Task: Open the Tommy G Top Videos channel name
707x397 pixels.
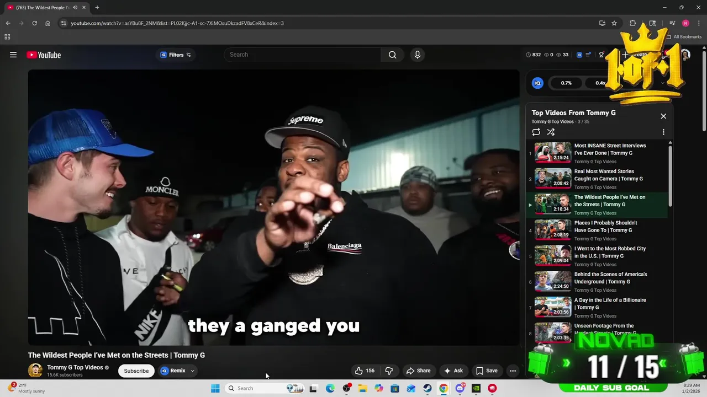Action: pyautogui.click(x=75, y=367)
